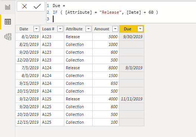196x137 pixels.
Task: Open Loan # column filter dropdown
Action: pos(60,29)
